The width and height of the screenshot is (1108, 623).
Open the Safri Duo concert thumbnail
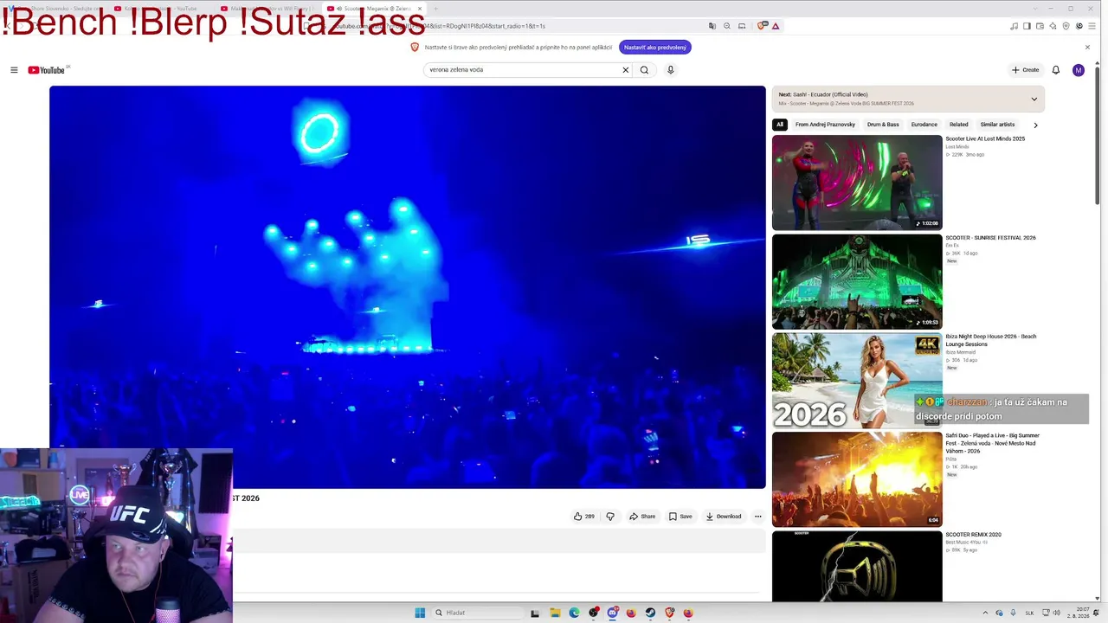[x=857, y=479]
